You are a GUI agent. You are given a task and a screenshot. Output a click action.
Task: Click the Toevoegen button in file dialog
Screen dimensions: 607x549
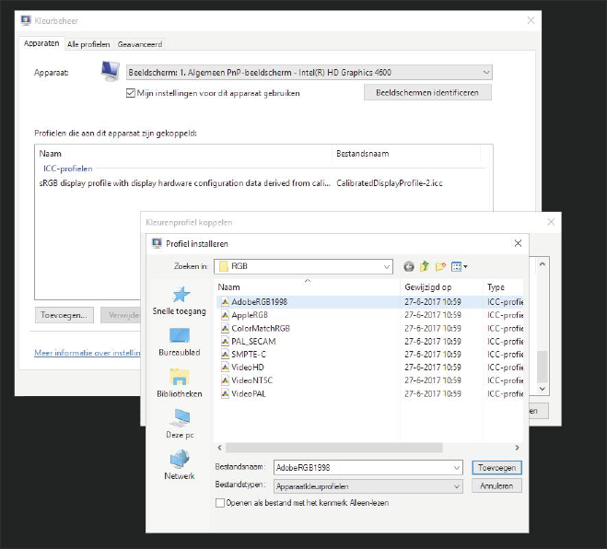[x=496, y=467]
